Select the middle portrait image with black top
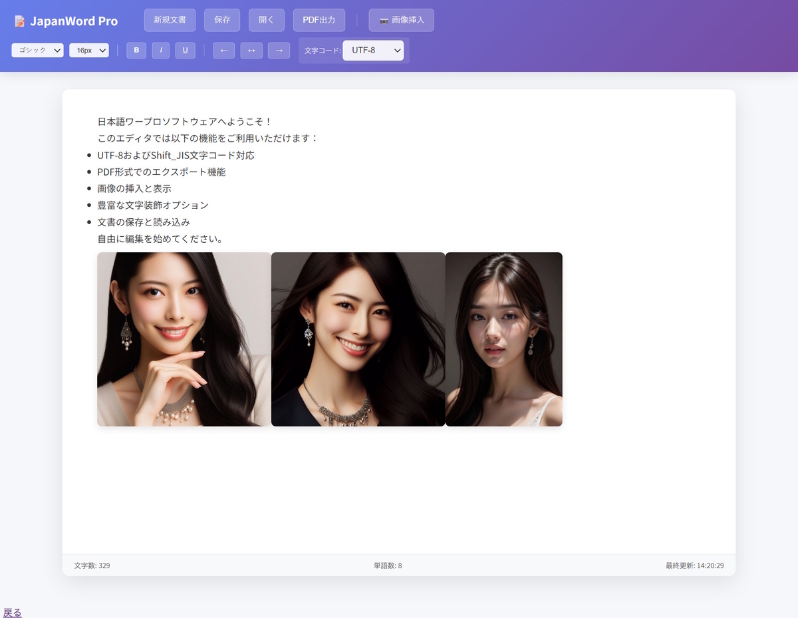 pyautogui.click(x=358, y=339)
